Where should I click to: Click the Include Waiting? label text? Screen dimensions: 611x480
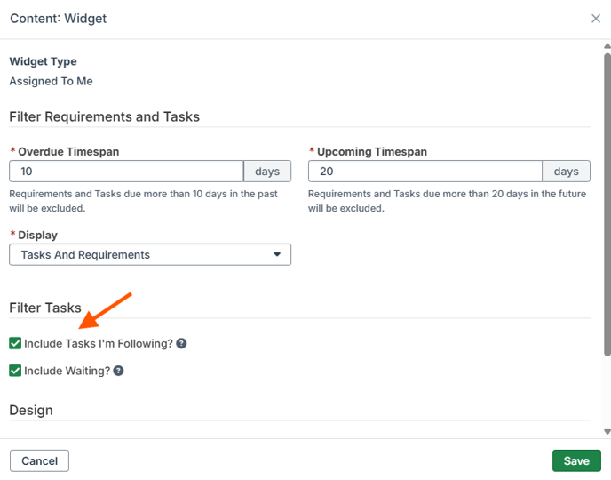click(x=67, y=371)
